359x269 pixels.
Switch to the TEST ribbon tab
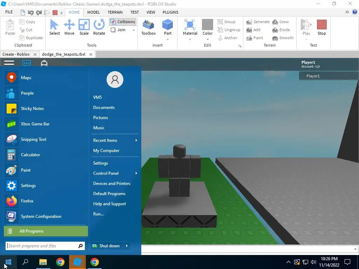click(x=134, y=12)
